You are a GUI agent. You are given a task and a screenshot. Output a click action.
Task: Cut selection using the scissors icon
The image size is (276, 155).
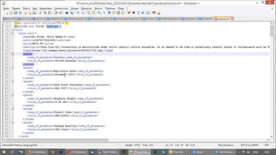coord(40,13)
